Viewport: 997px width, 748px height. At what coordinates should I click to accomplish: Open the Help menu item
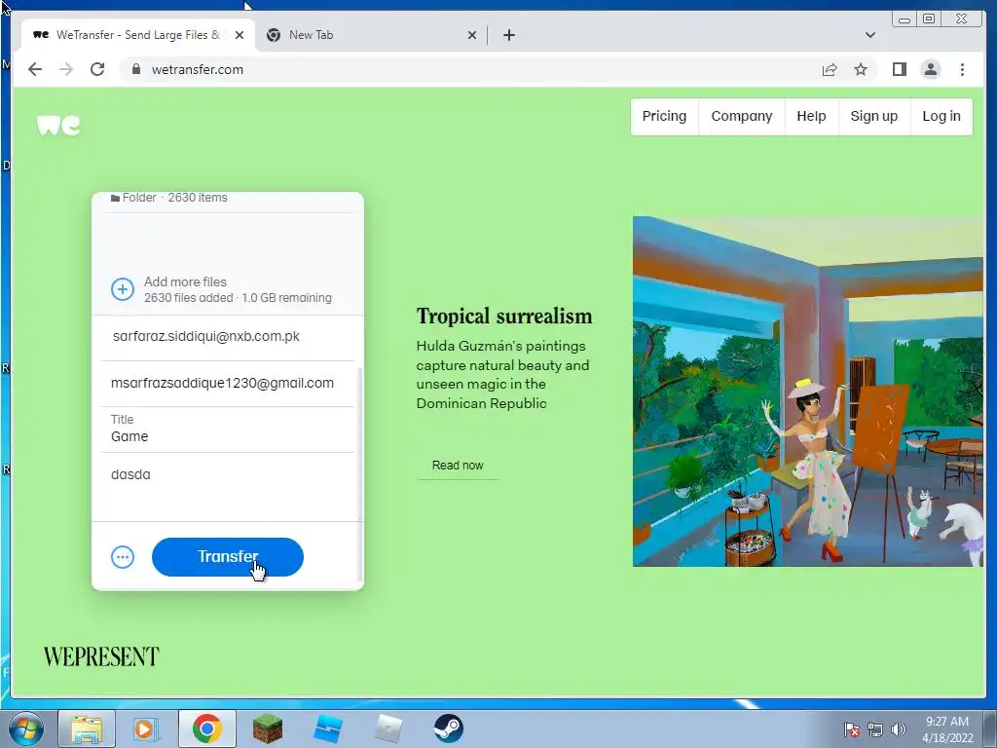[x=811, y=117]
